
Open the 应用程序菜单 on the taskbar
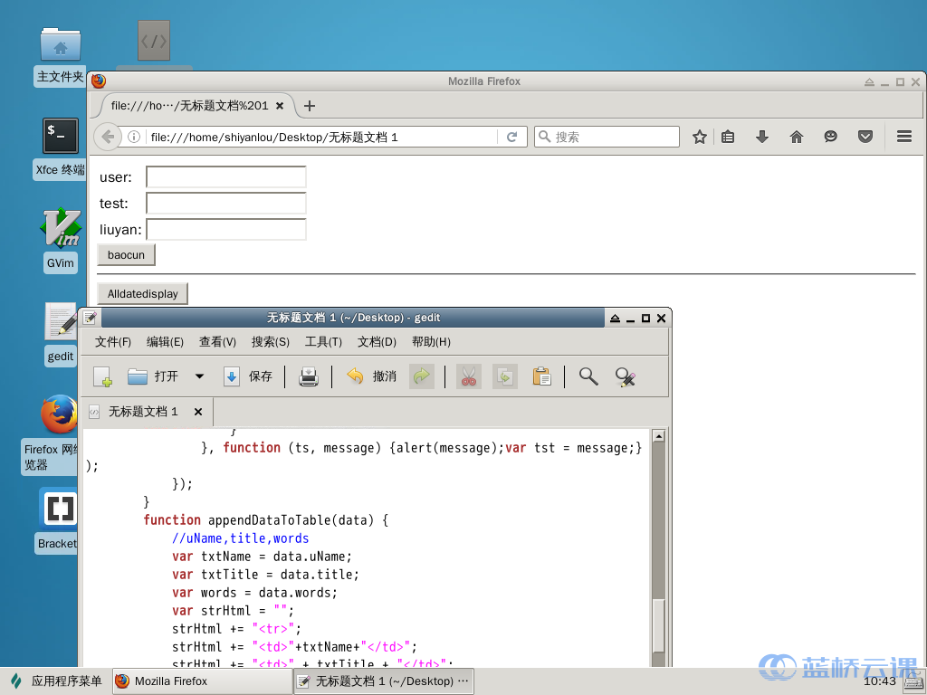coord(56,681)
